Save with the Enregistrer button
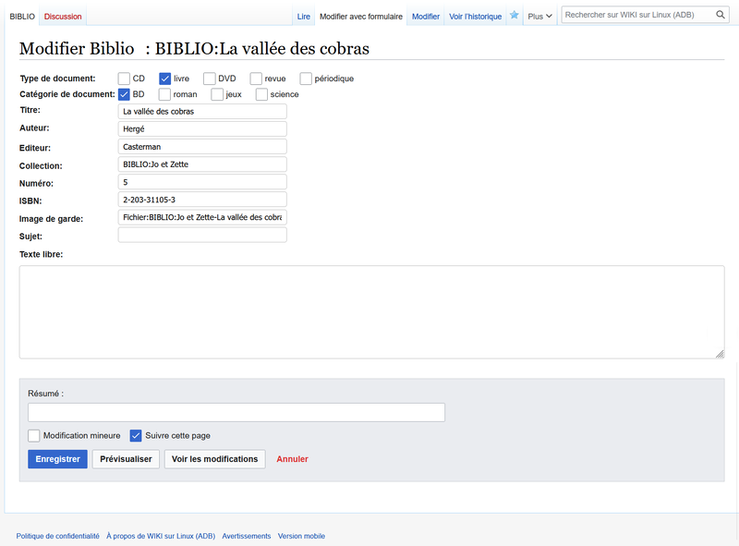This screenshot has height=546, width=739. click(57, 459)
